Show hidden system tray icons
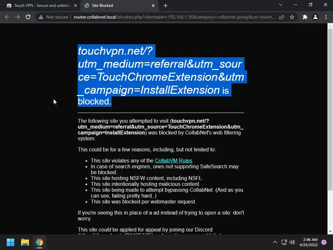333x250 pixels. (275, 242)
